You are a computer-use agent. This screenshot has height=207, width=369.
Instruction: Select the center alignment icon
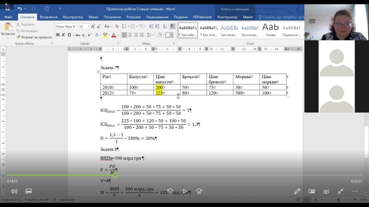tap(130, 35)
